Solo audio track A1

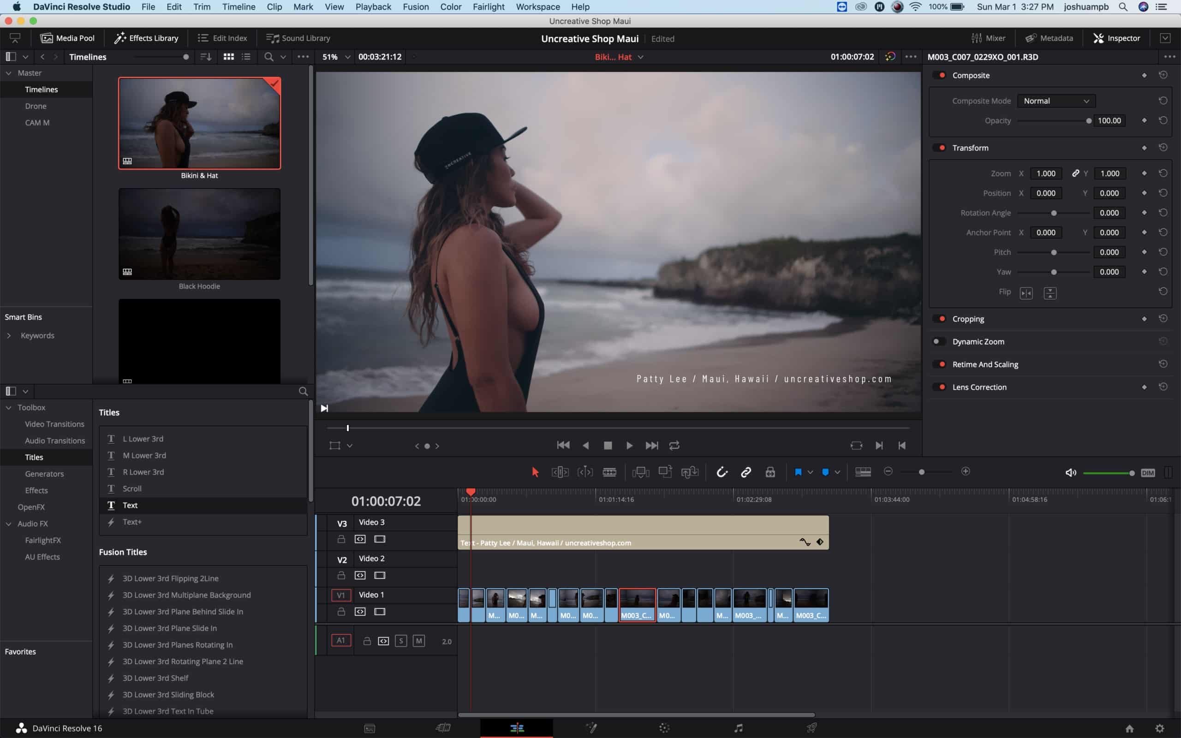[400, 641]
